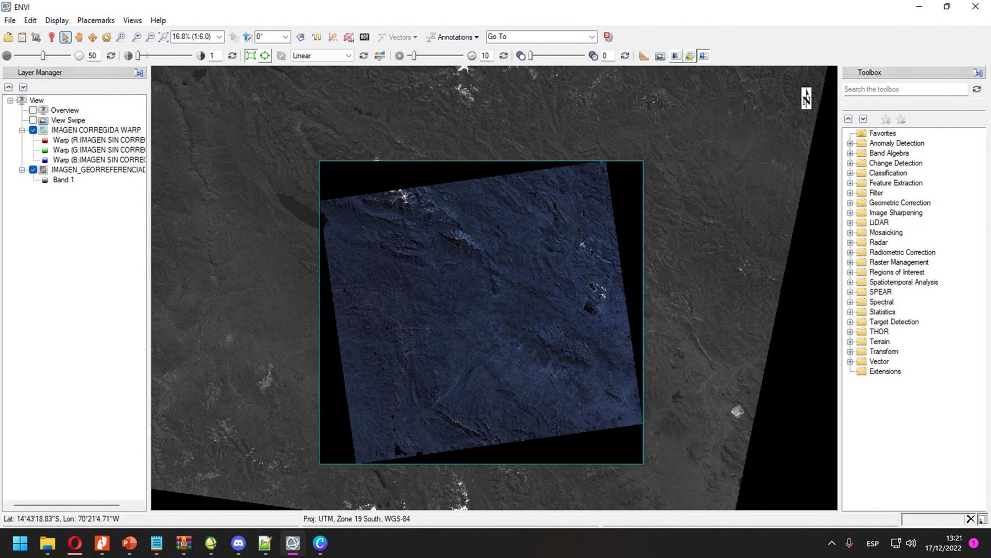Expand the Geometric Correction toolbox folder
The width and height of the screenshot is (991, 558).
click(x=850, y=203)
